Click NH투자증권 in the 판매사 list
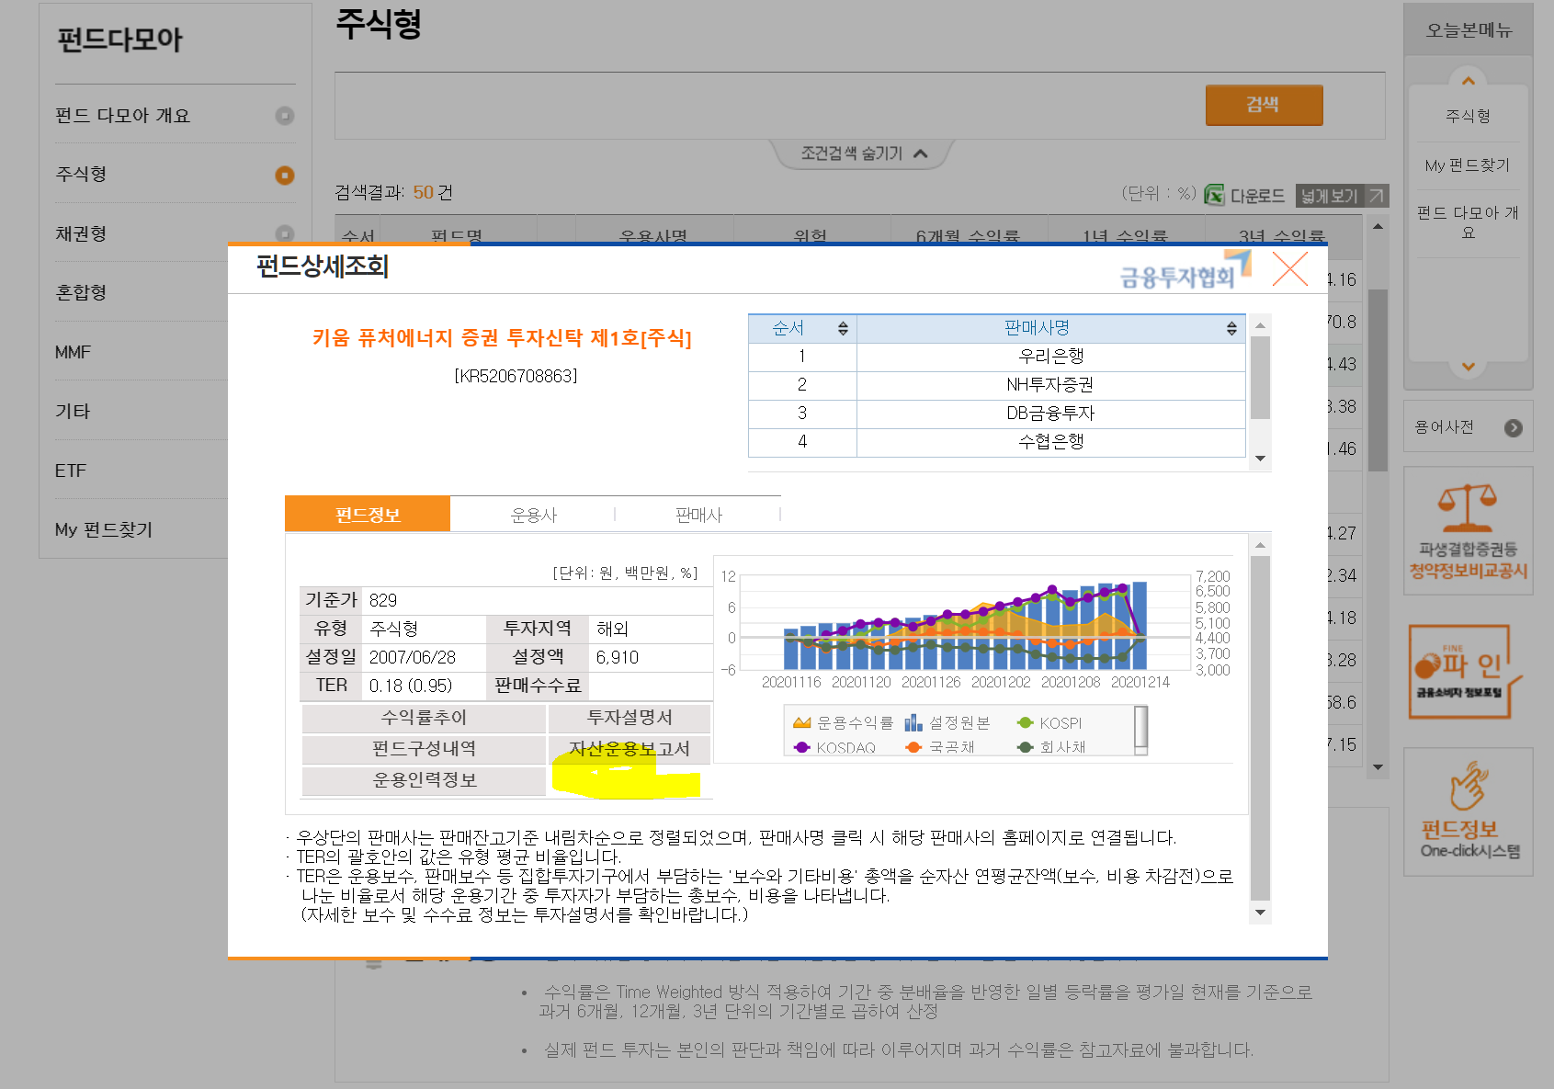The image size is (1554, 1089). click(1050, 385)
